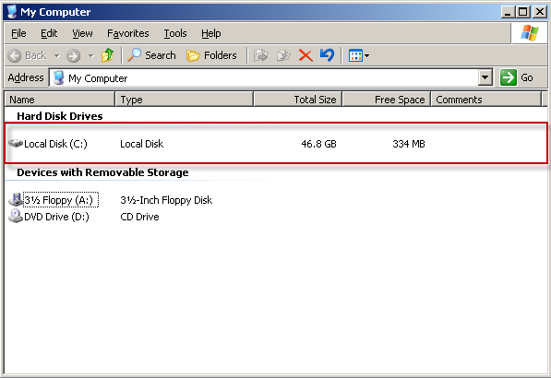Click the Back navigation button

(x=28, y=55)
